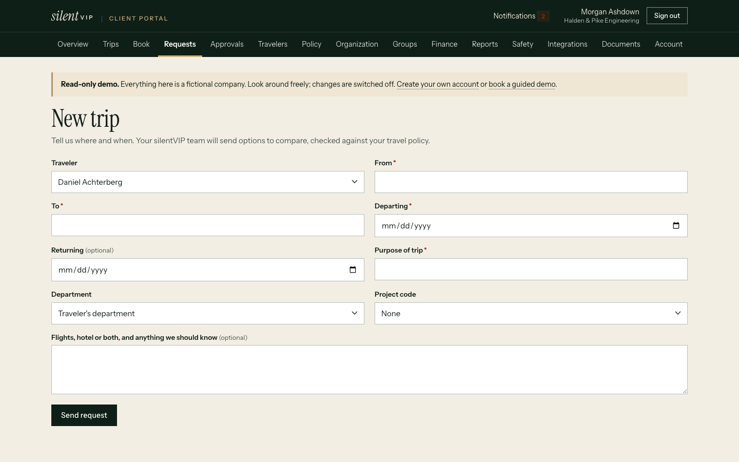Go to the Overview tab
This screenshot has width=739, height=462.
click(x=73, y=44)
